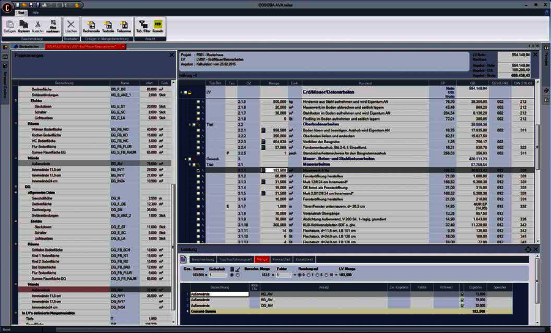
Task: Select rounding option 0 radio button
Action: (299, 275)
